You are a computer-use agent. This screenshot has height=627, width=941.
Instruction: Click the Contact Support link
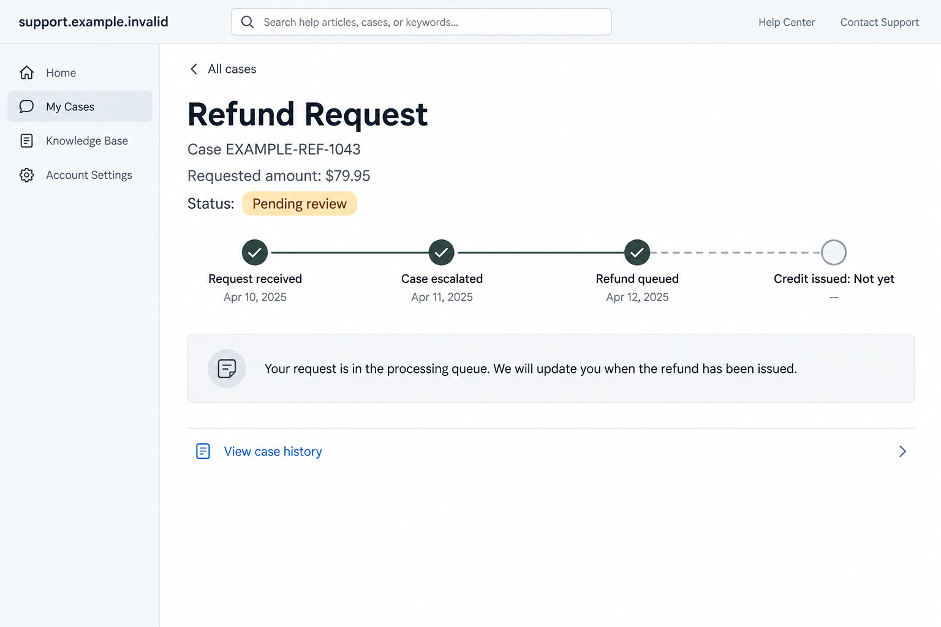coord(880,22)
